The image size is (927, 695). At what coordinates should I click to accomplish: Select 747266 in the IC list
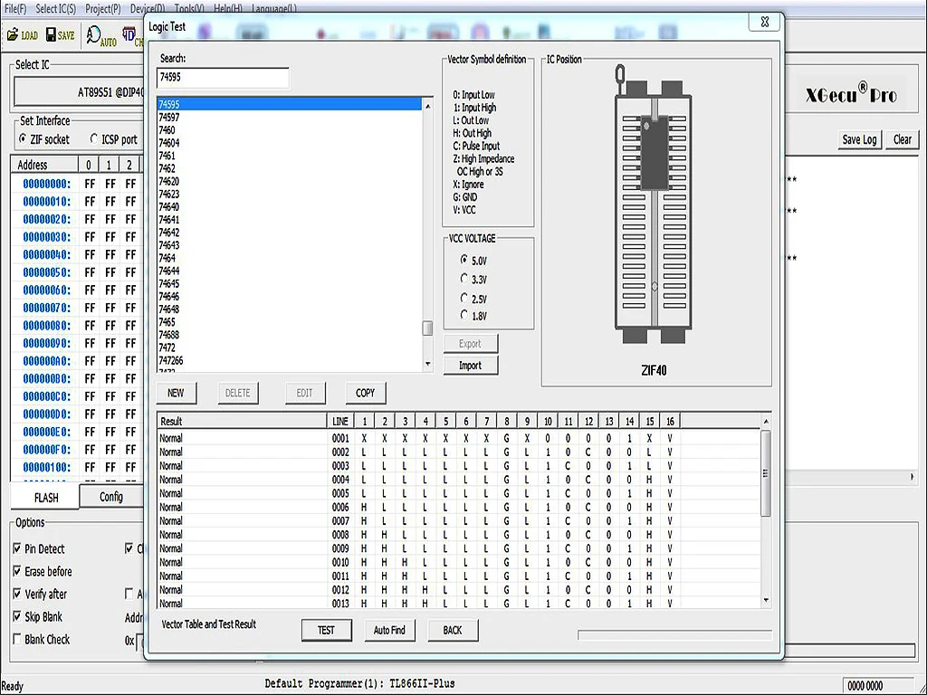(289, 360)
